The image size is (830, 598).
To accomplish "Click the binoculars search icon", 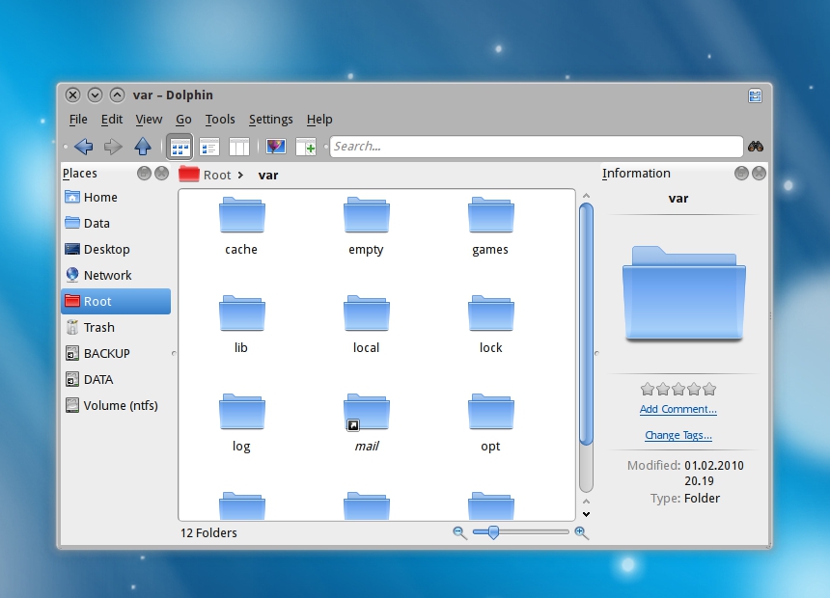I will [x=756, y=147].
